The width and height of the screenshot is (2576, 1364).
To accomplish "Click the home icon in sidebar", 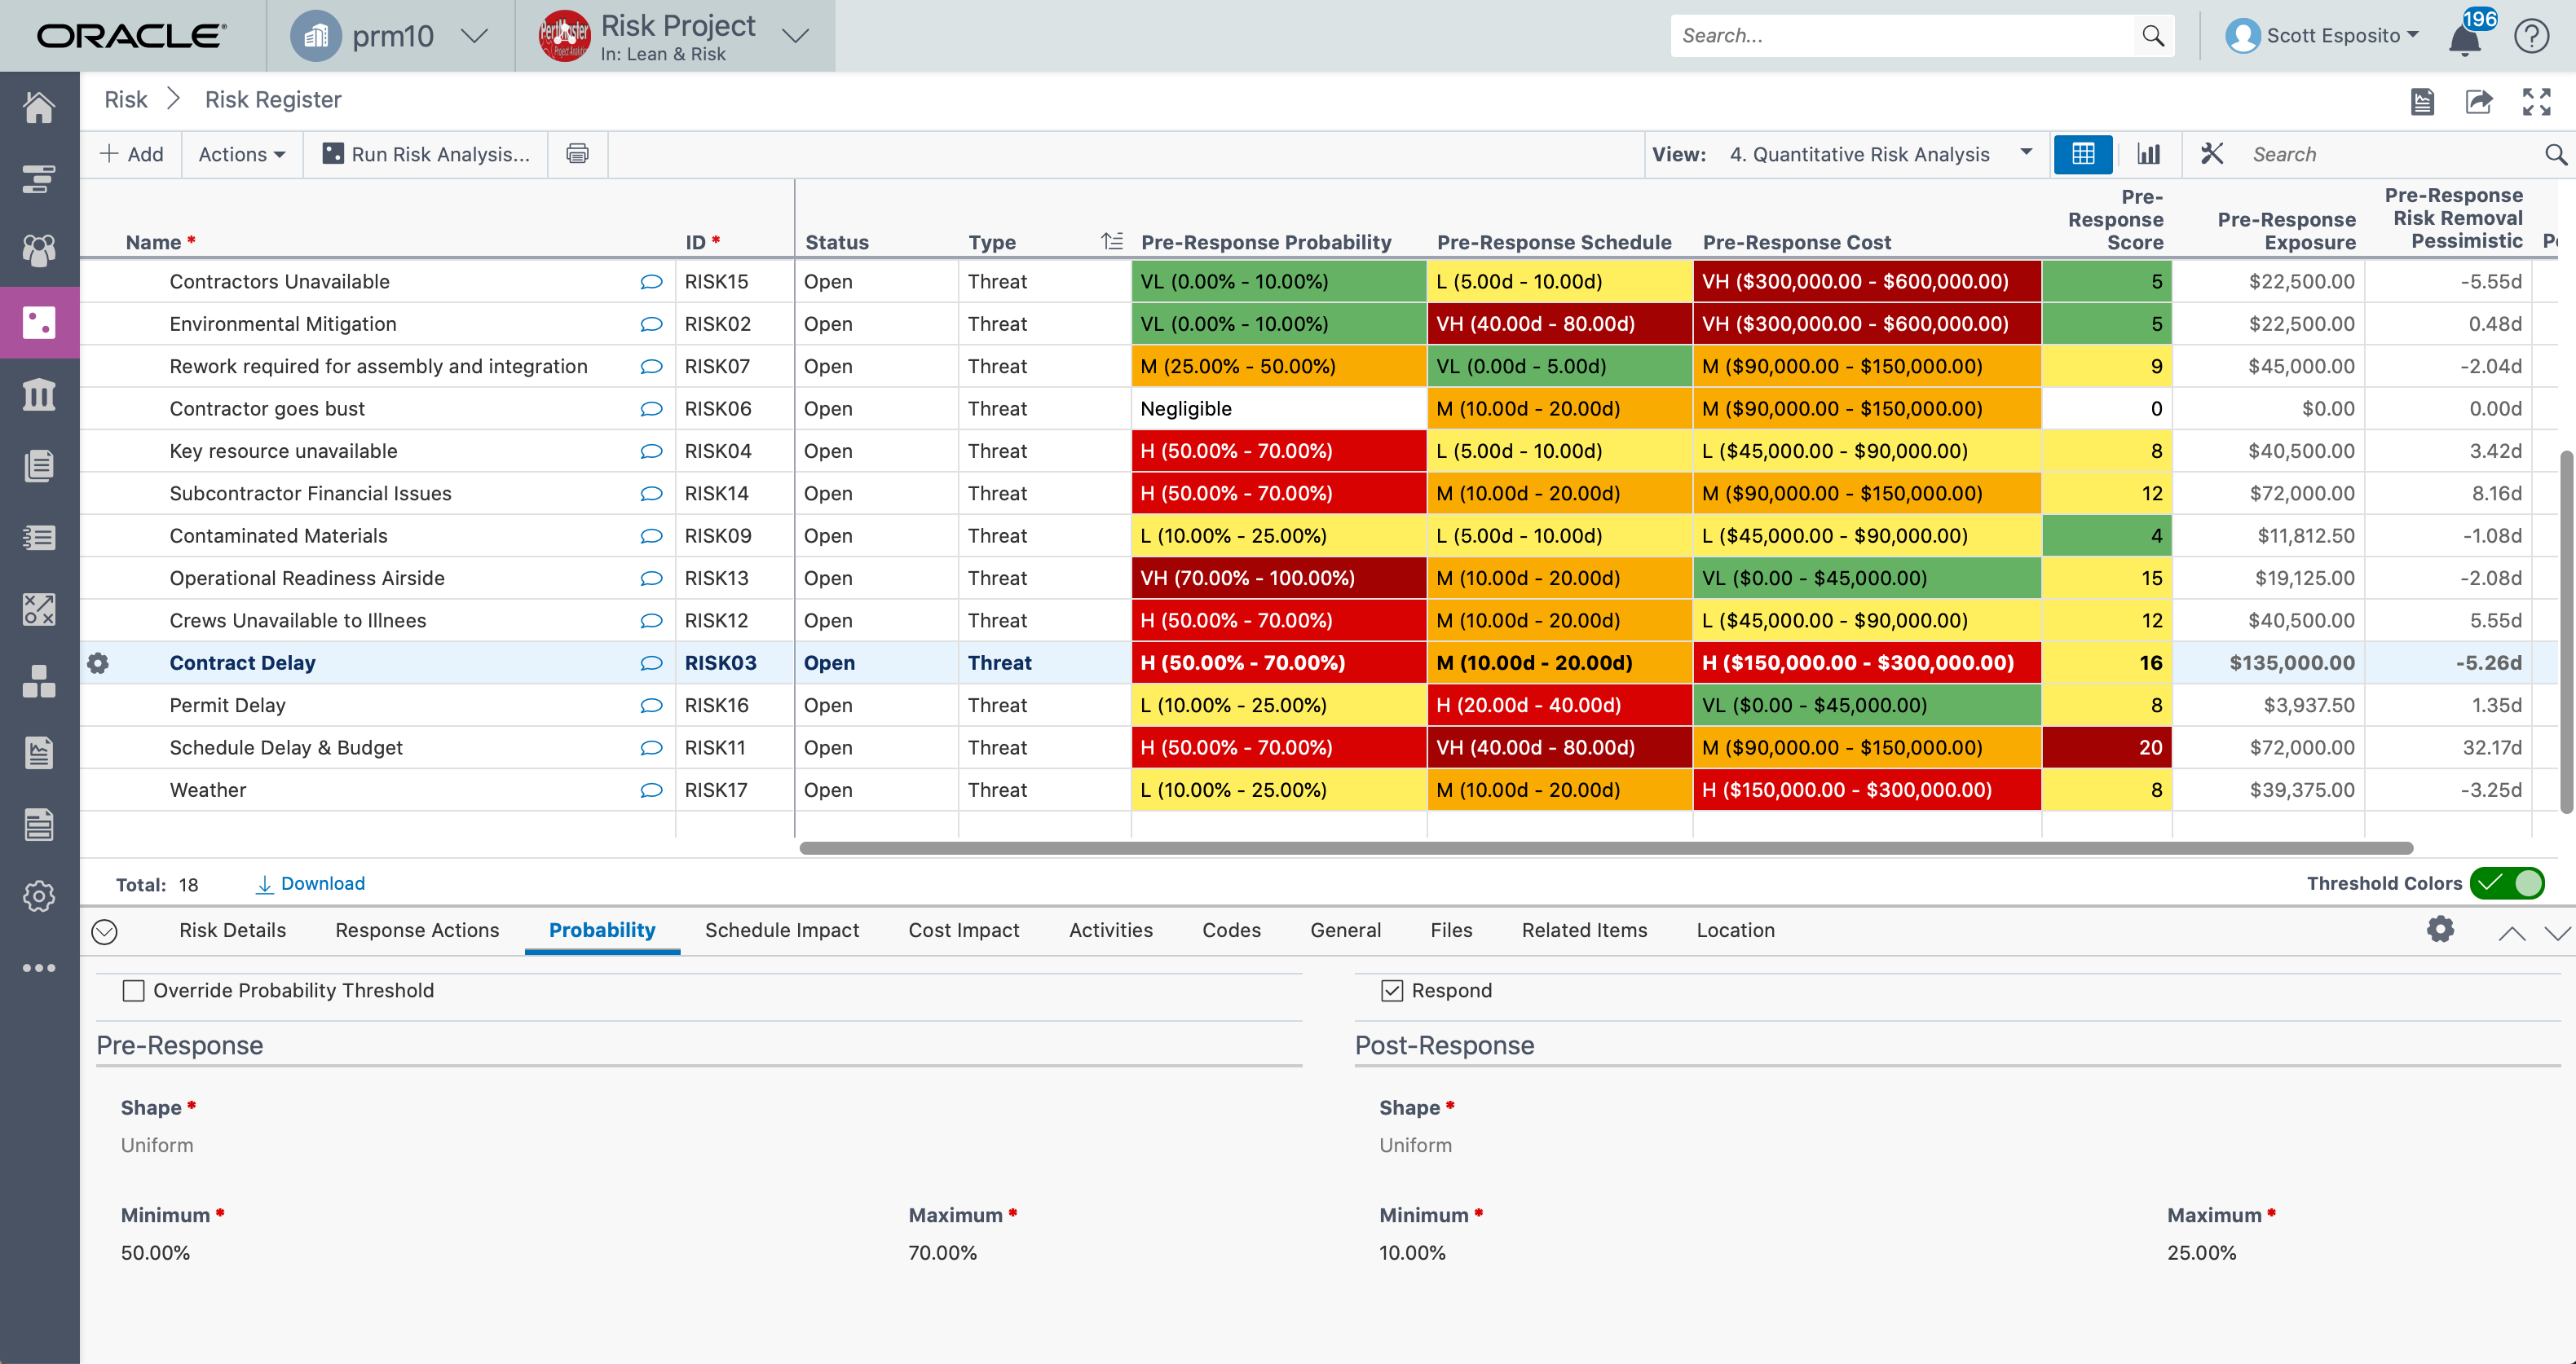I will click(39, 107).
